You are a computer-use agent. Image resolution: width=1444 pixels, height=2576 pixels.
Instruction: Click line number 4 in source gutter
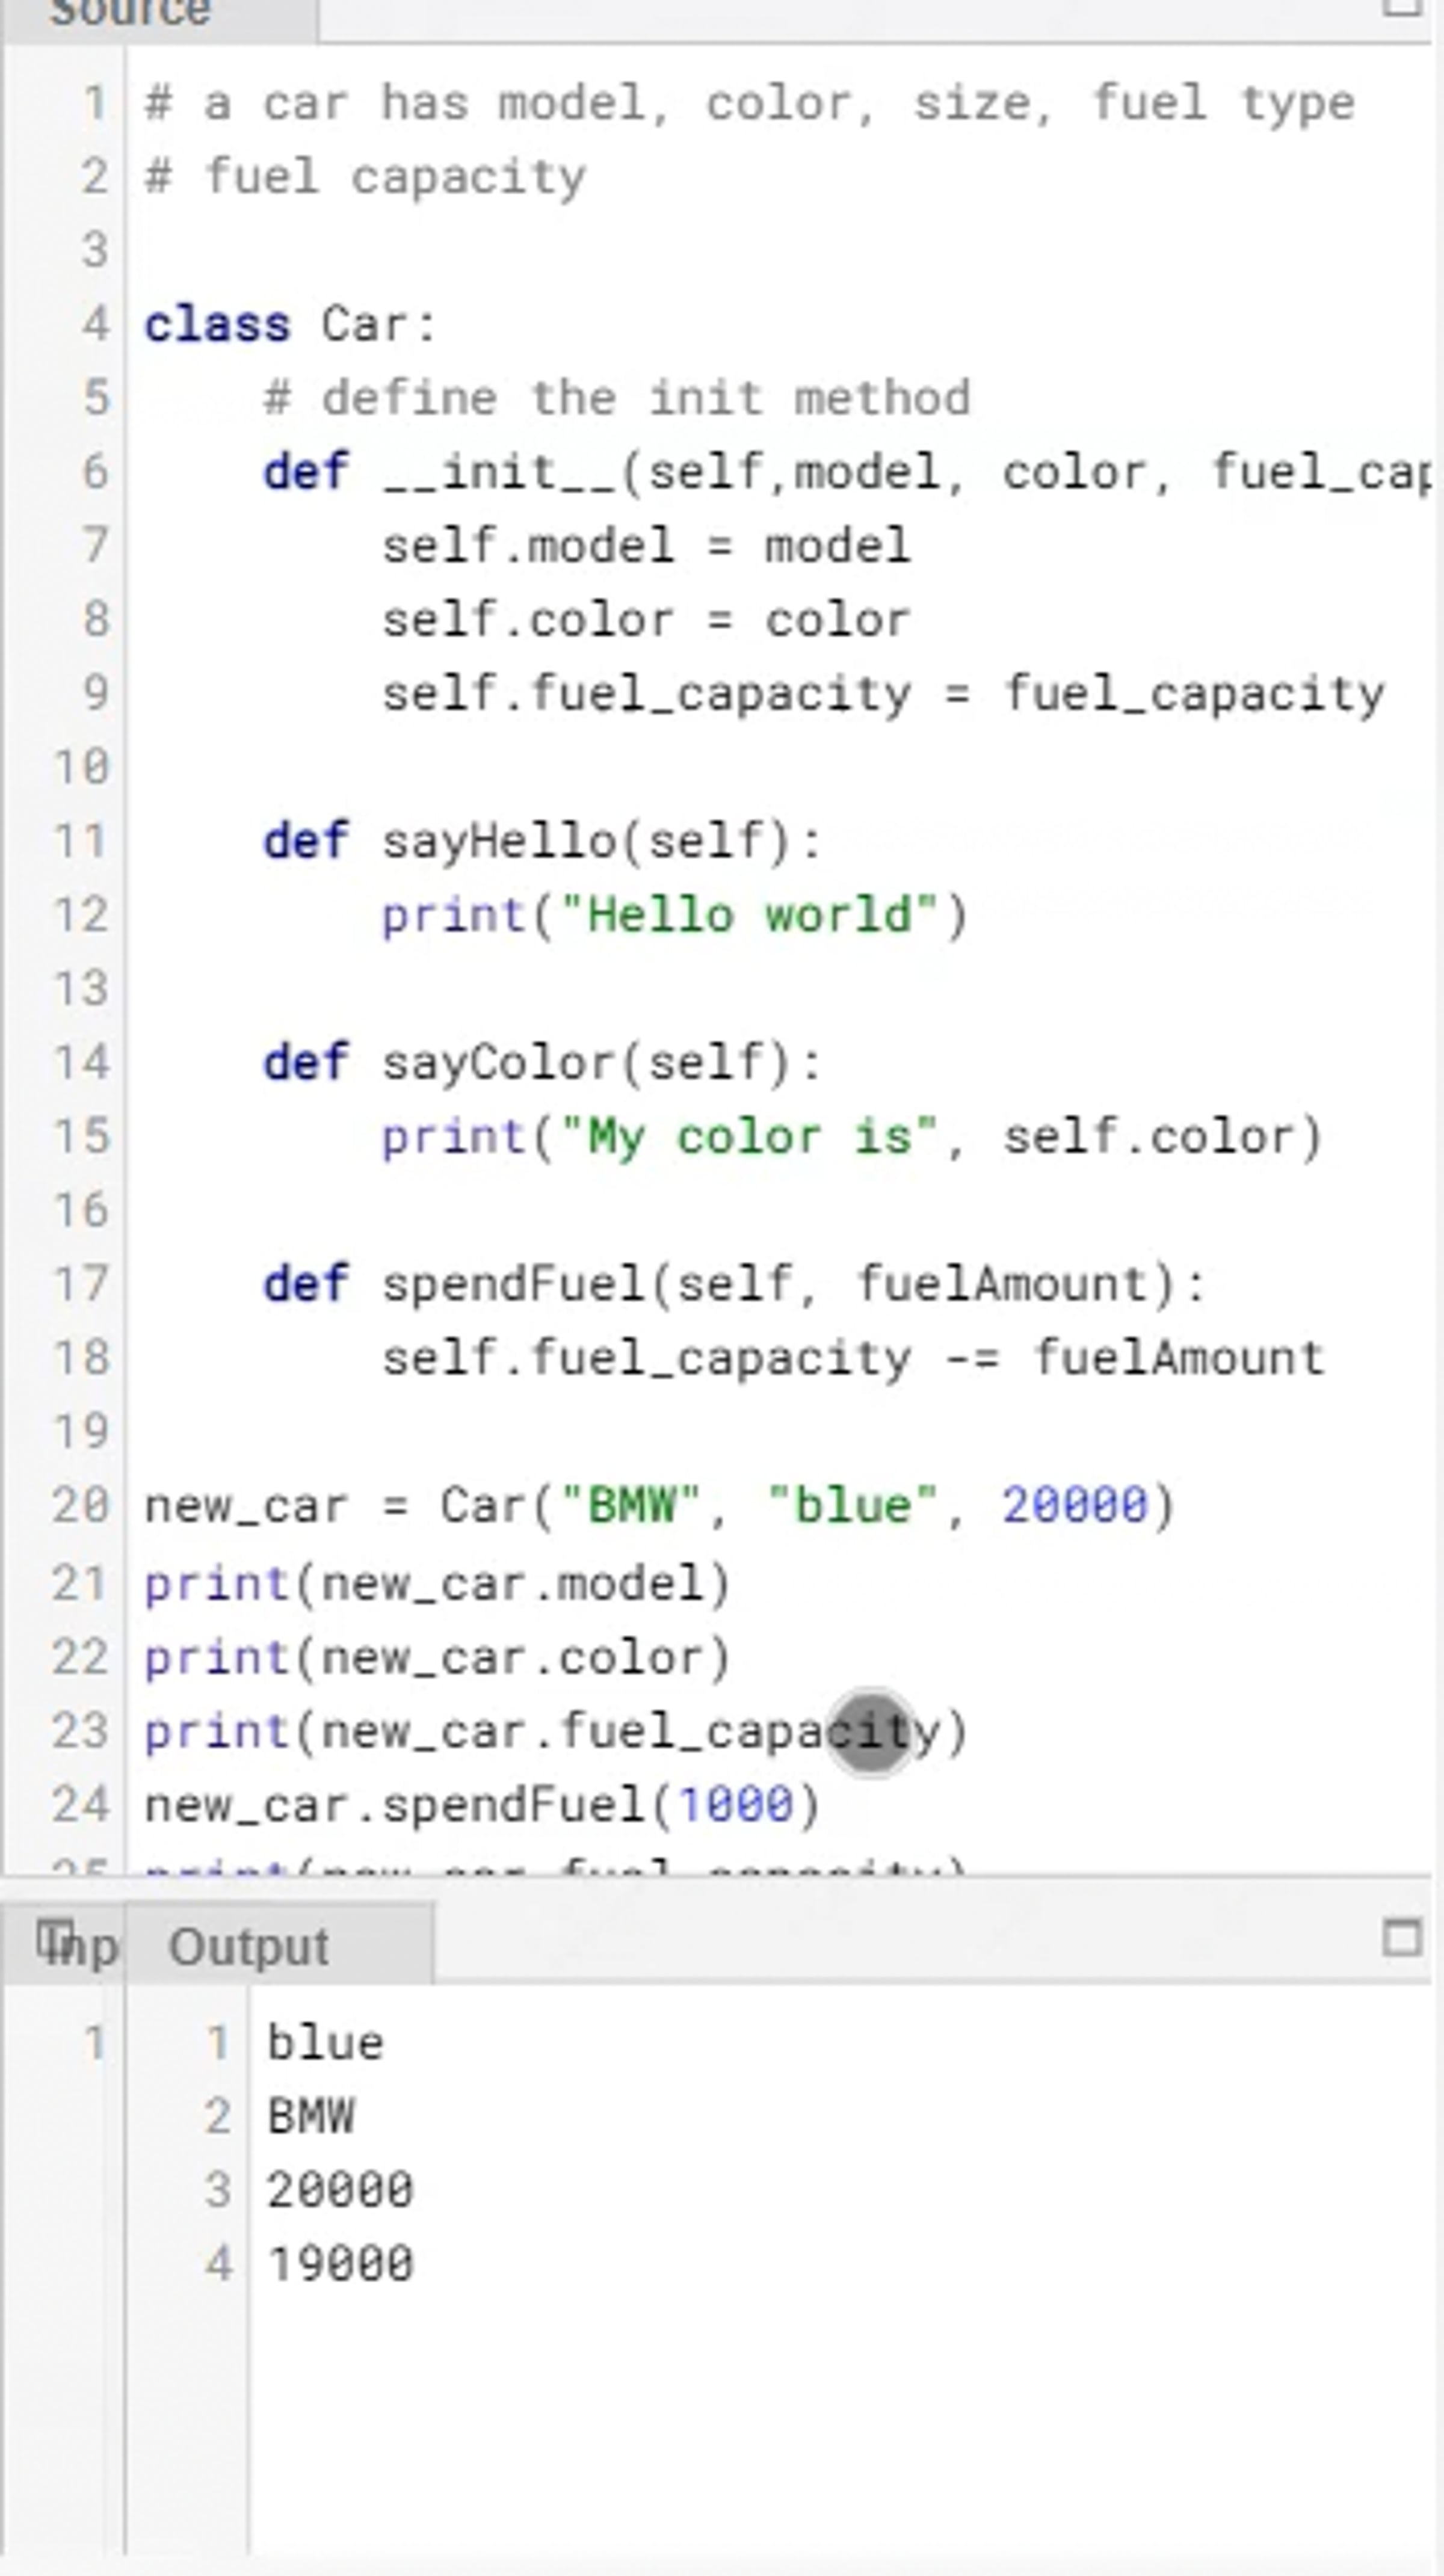(95, 325)
